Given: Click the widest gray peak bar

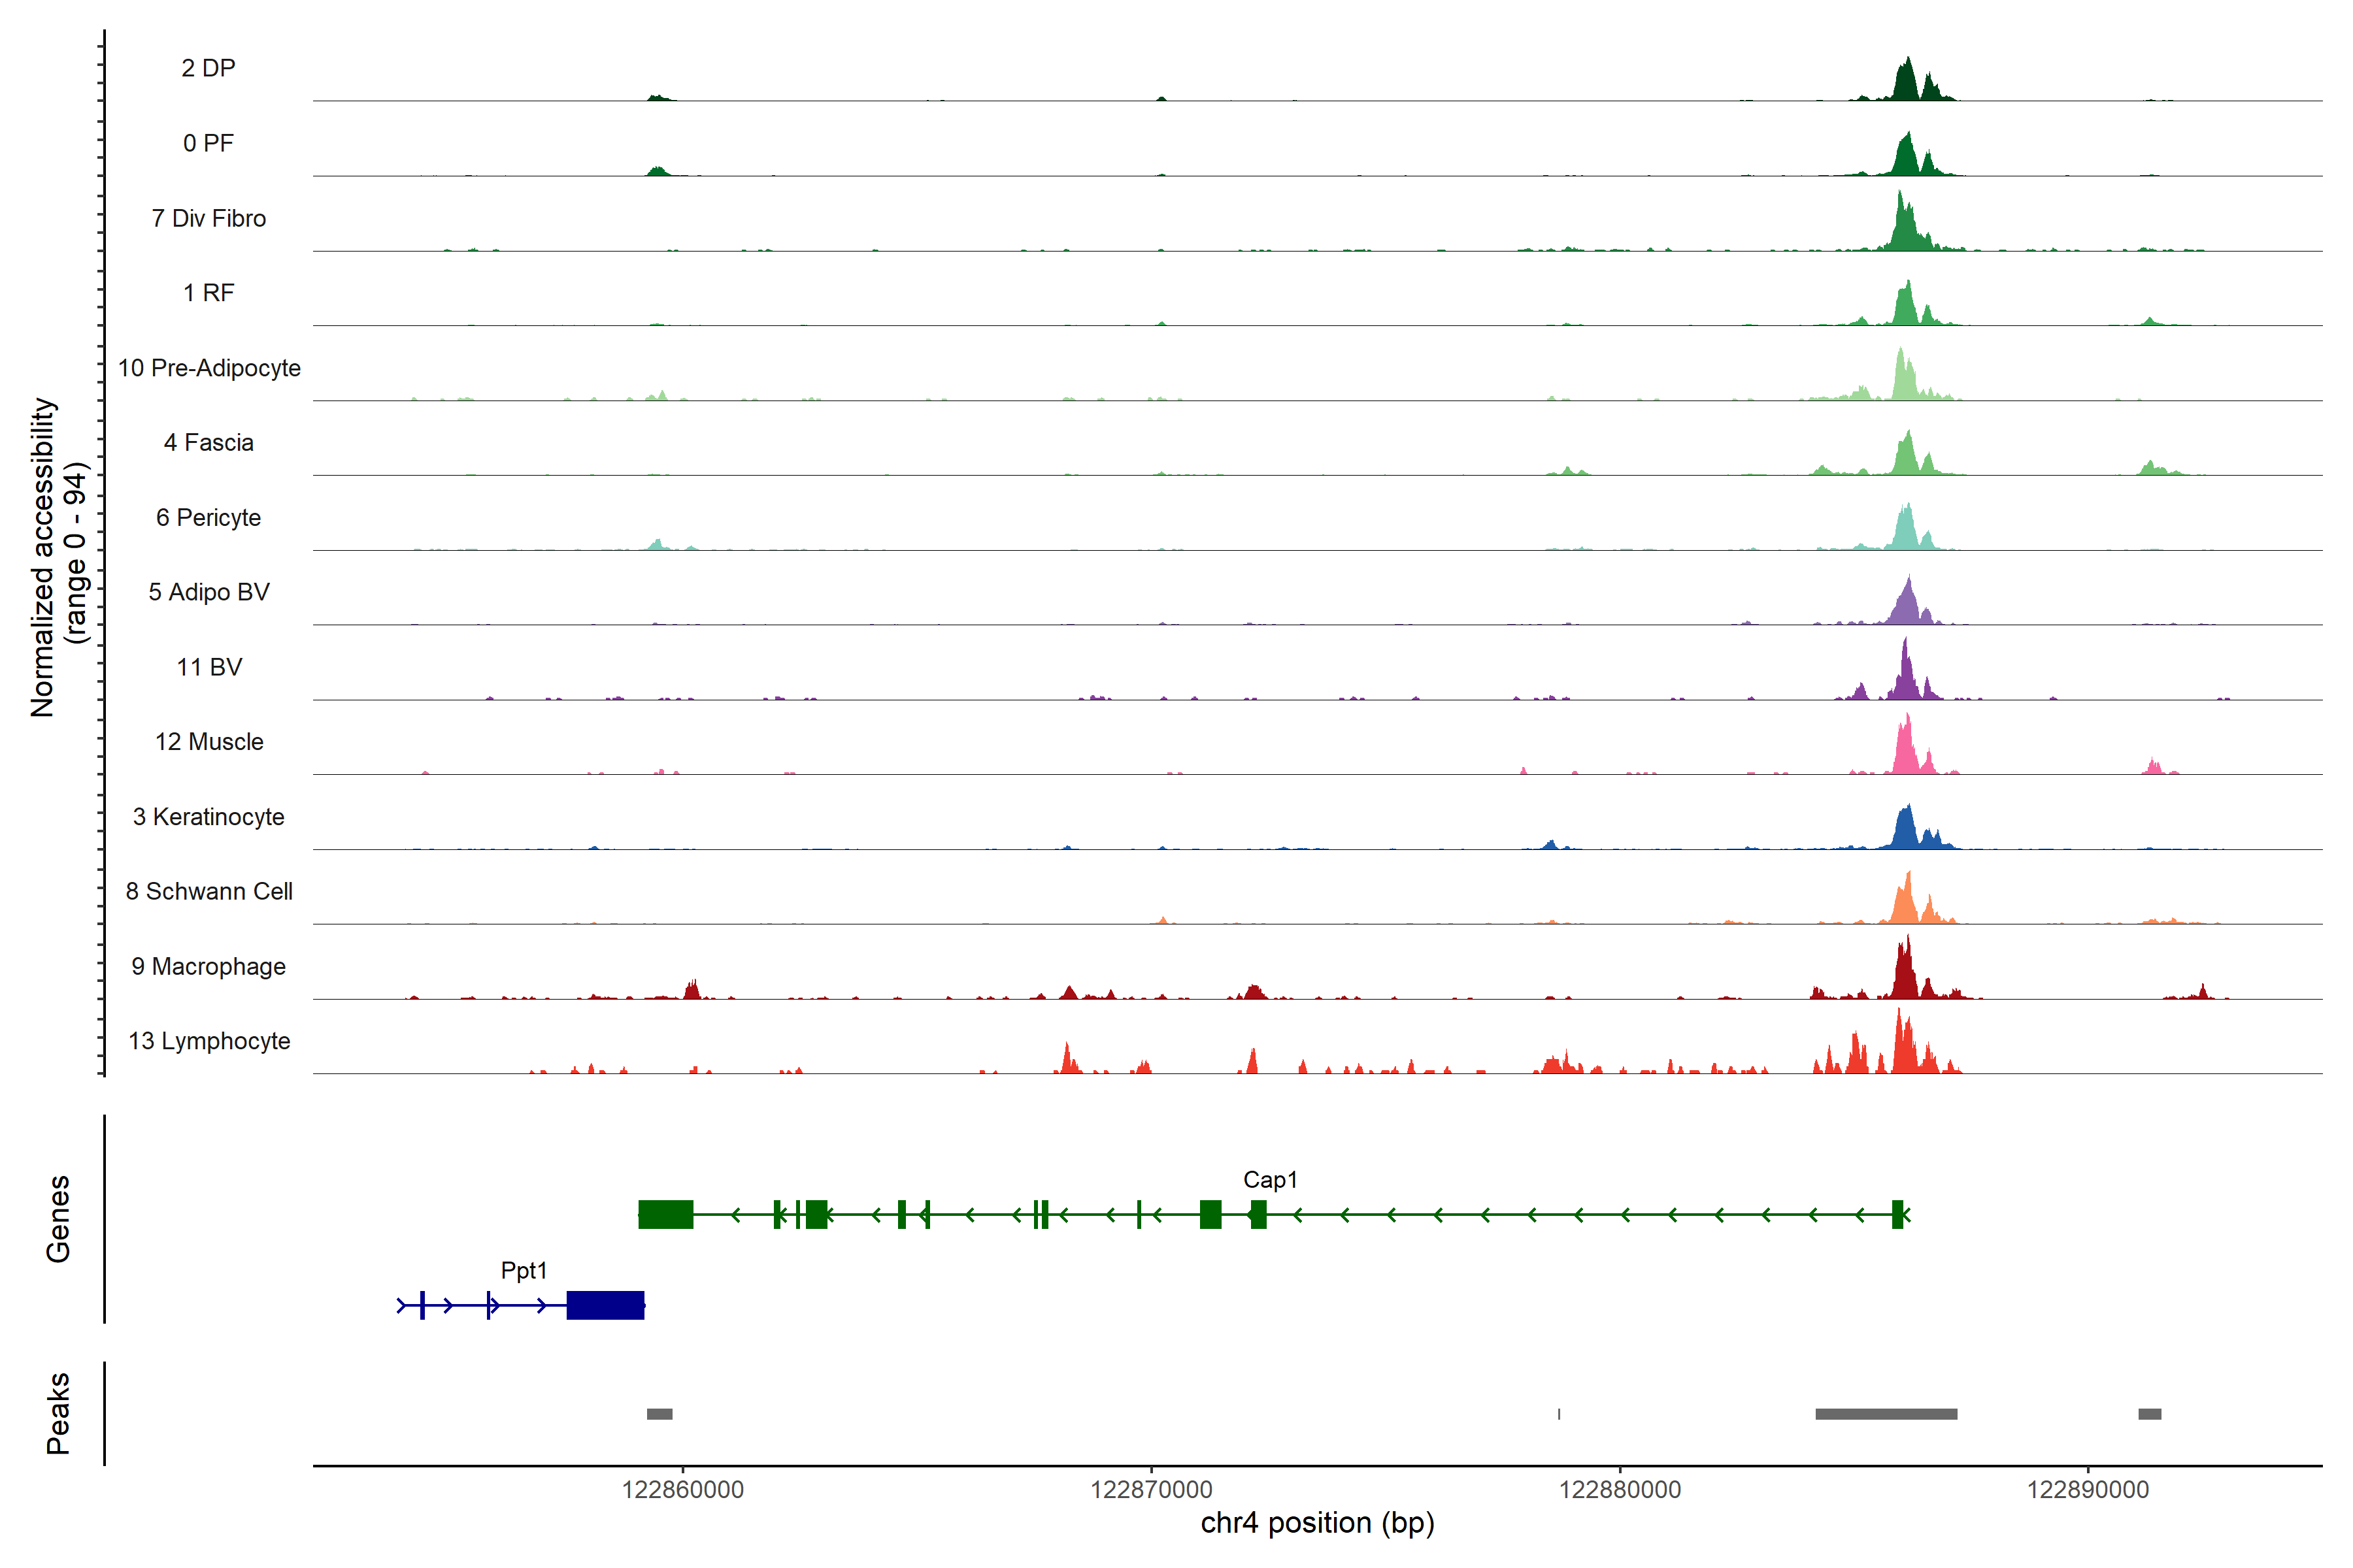Looking at the screenshot, I should click(x=1886, y=1414).
